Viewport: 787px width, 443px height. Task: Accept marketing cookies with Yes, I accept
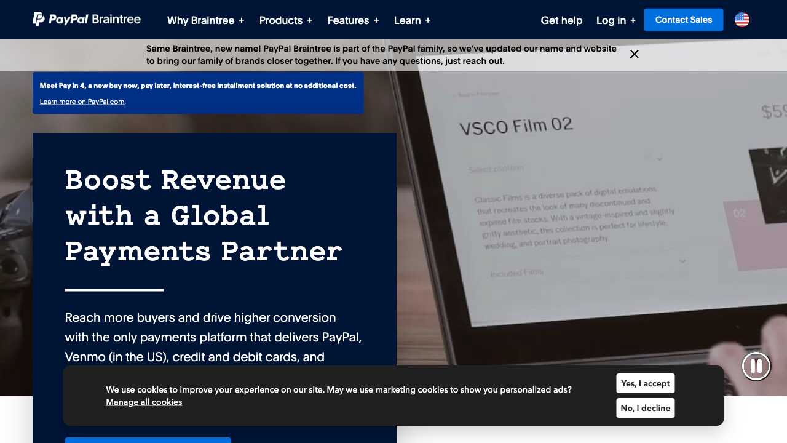pos(646,383)
